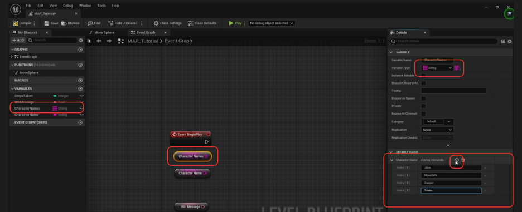Click the Compile button
The height and width of the screenshot is (212, 522).
click(22, 23)
